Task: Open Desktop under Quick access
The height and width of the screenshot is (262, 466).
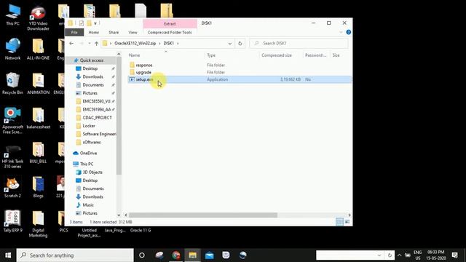Action: [x=90, y=68]
